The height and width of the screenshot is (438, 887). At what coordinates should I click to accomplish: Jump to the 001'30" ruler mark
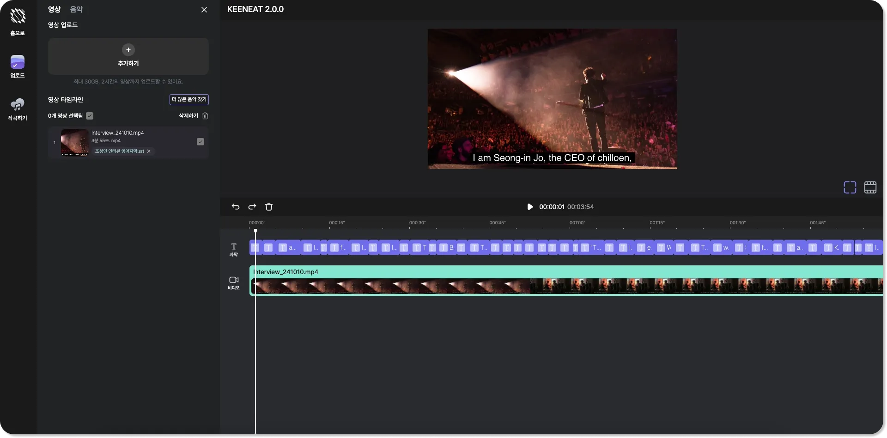(738, 223)
